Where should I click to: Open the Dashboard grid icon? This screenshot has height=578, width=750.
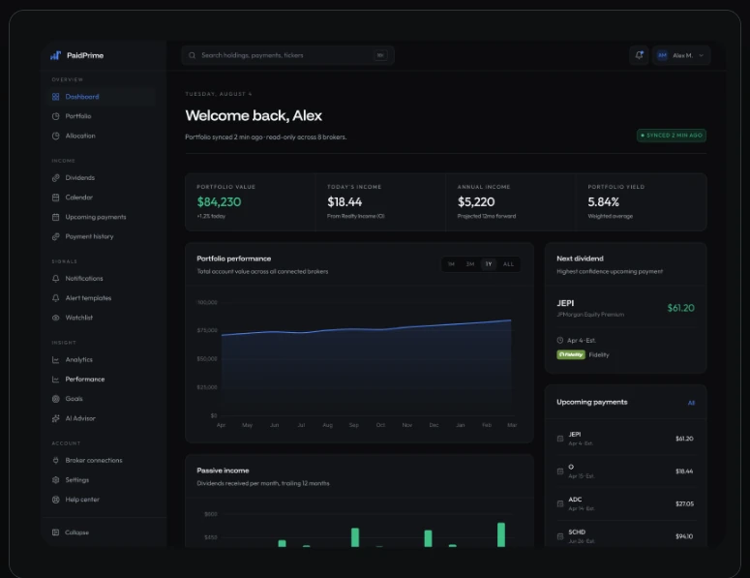pos(55,97)
